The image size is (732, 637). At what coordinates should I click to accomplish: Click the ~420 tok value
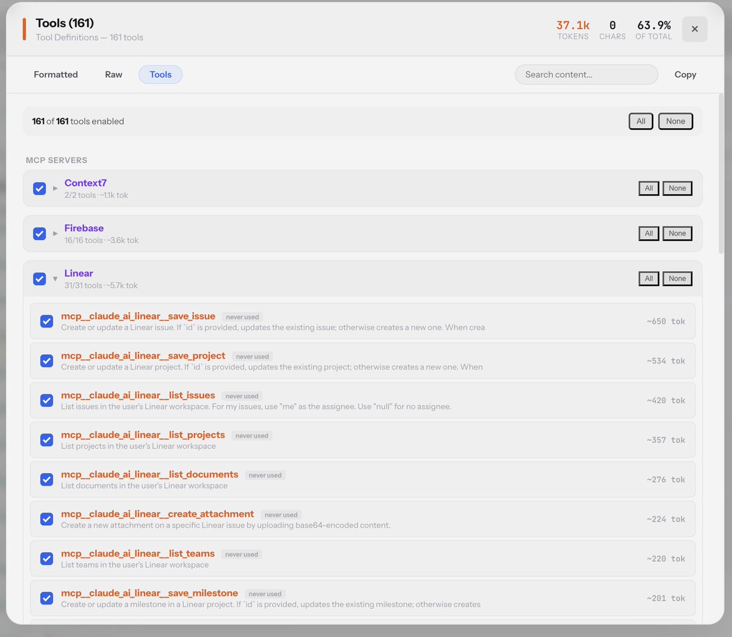[x=666, y=401]
